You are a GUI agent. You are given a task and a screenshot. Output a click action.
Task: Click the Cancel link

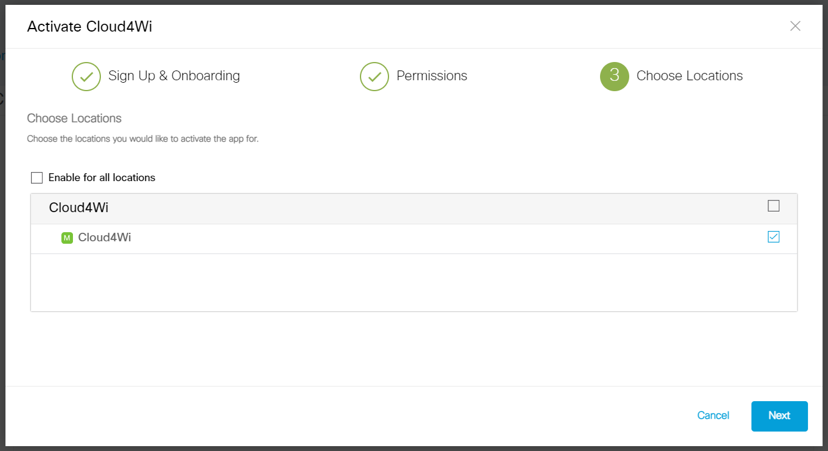coord(713,416)
